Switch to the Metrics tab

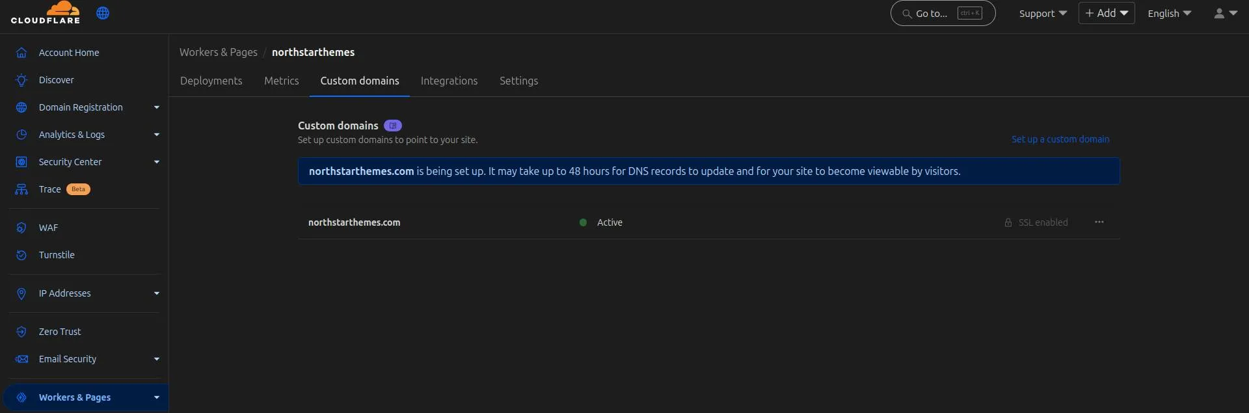[282, 81]
